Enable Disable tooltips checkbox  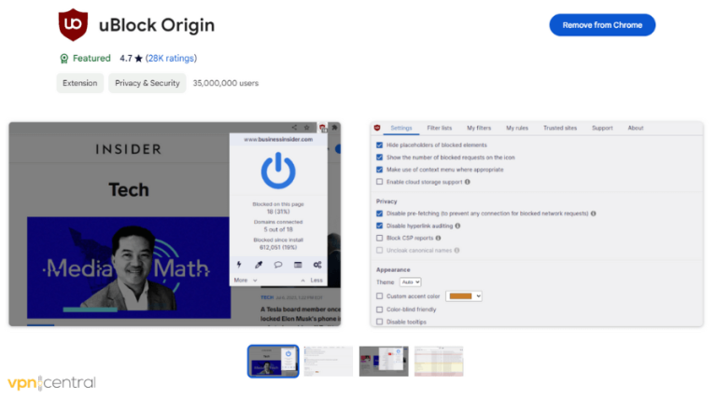[380, 322]
